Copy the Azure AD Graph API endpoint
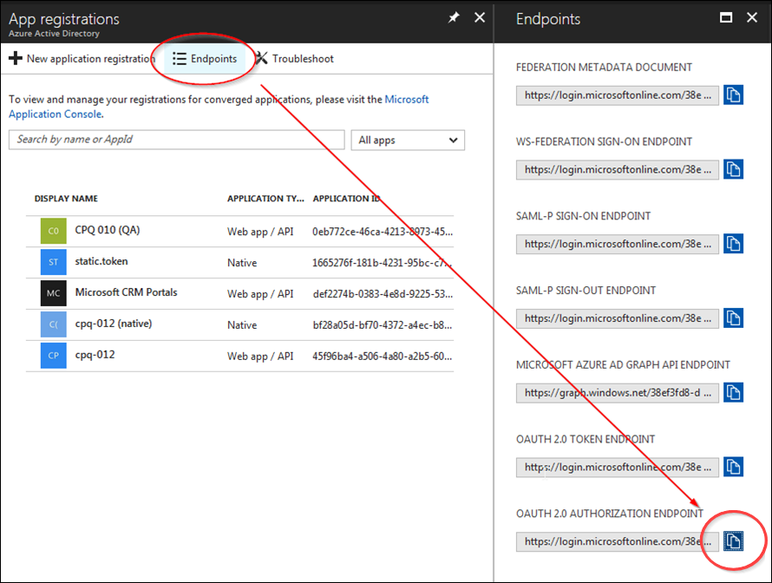This screenshot has height=583, width=772. click(733, 392)
